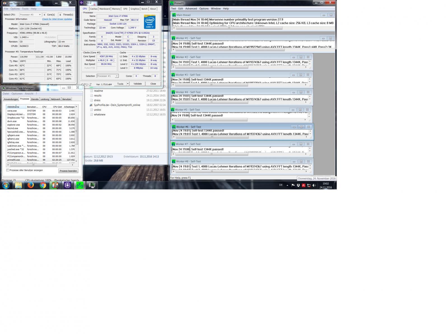The height and width of the screenshot is (336, 448).
Task: Select the 'results' file in Explorer
Action: pos(98,95)
